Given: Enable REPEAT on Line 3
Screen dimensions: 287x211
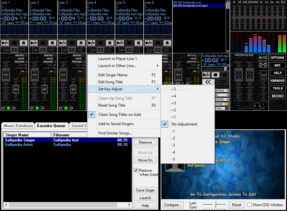Looking at the screenshot, I should [x=84, y=55].
